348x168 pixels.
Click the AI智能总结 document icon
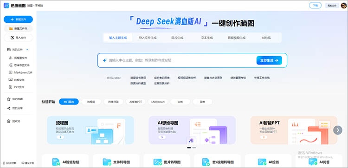(x=56, y=162)
